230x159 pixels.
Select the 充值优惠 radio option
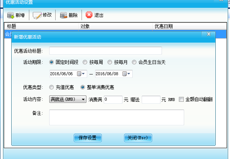[51, 87]
